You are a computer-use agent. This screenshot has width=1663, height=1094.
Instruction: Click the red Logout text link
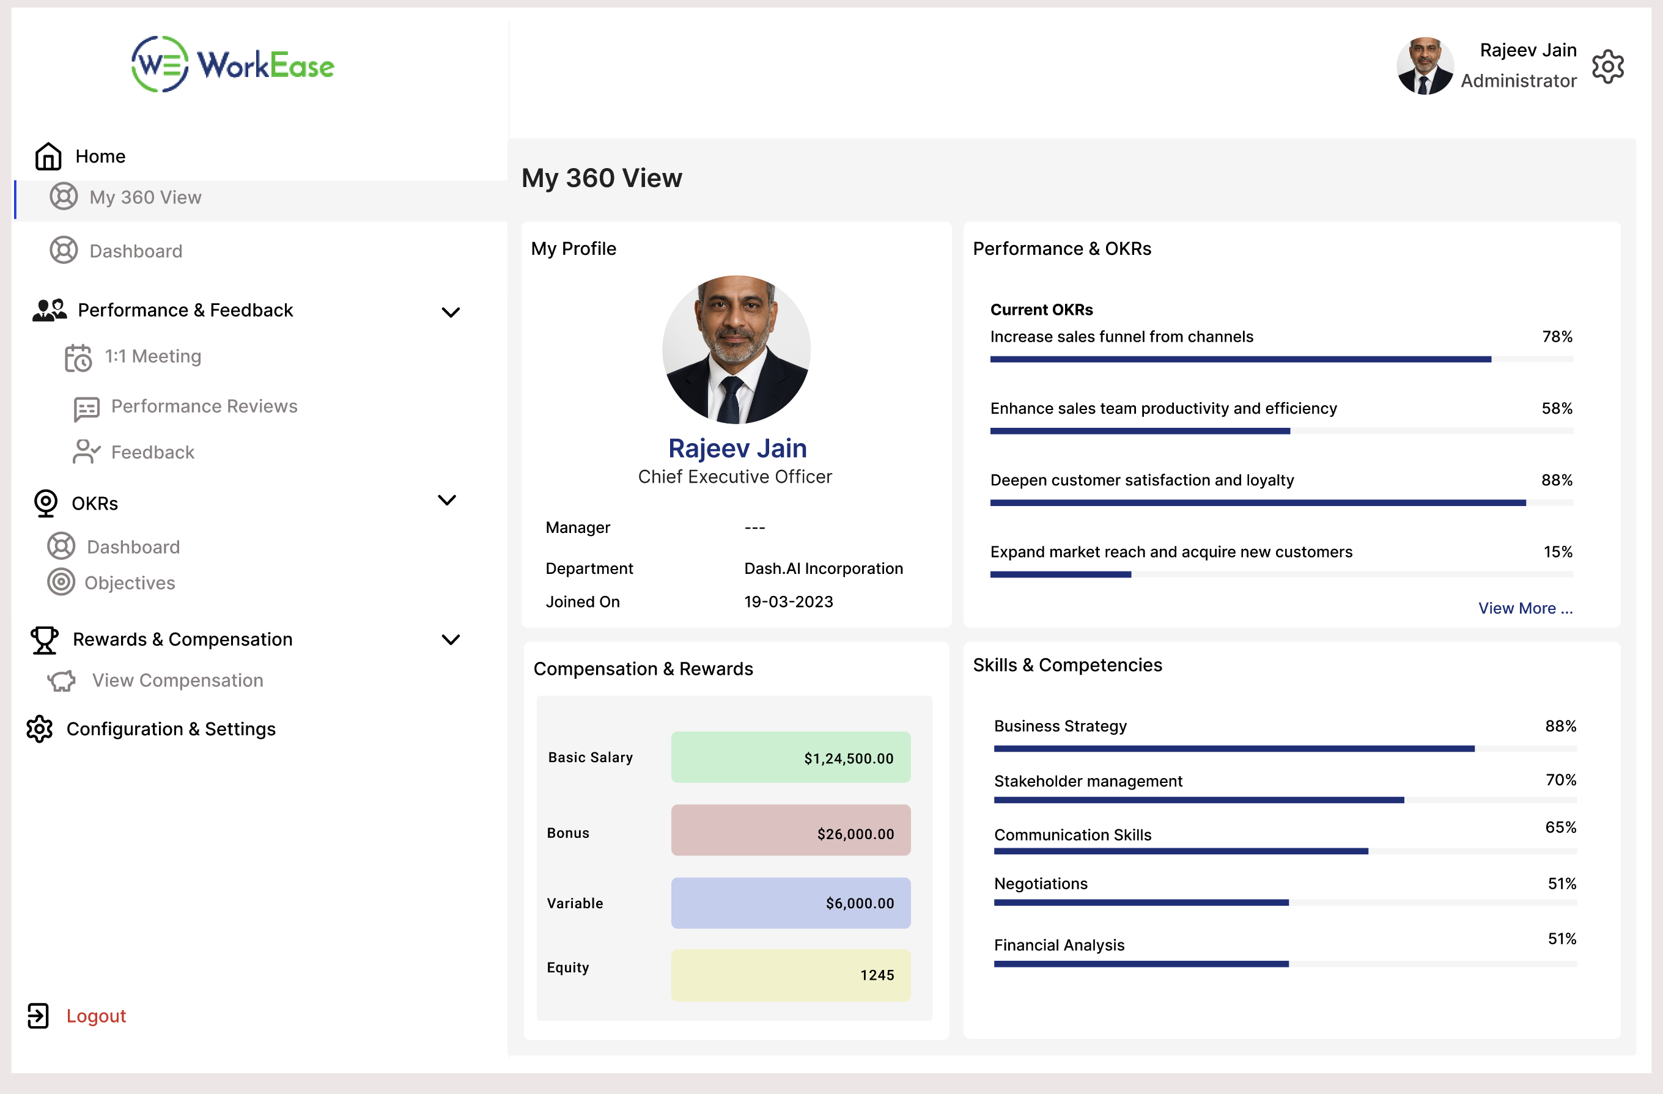pos(97,1016)
